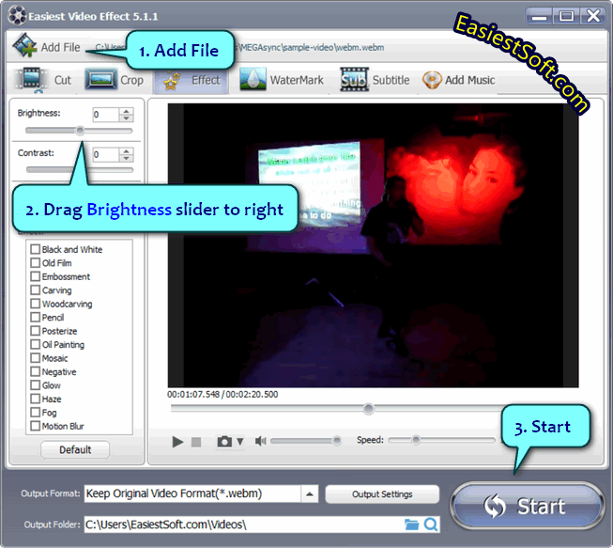
Task: Increase Brightness value with up arrow
Action: click(127, 111)
